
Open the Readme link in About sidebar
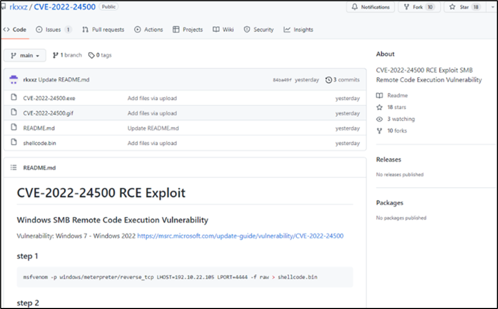pyautogui.click(x=397, y=95)
